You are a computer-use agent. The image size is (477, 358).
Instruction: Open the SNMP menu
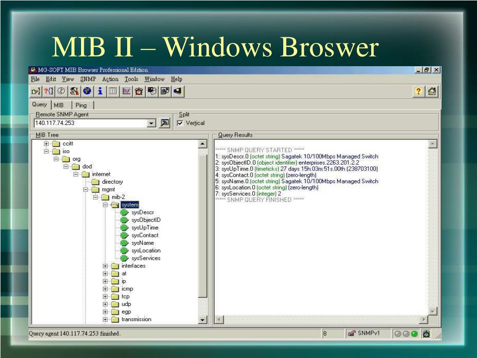[x=88, y=79]
